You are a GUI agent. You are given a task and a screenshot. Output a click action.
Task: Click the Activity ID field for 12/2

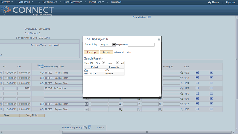click(171, 73)
